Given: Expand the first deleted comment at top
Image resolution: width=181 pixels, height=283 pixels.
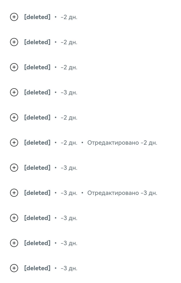Looking at the screenshot, I should tap(14, 17).
